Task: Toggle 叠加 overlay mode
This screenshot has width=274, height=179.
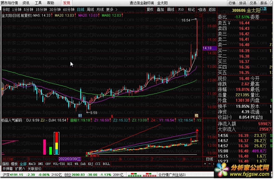Action: tap(161, 10)
